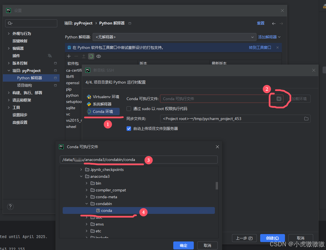Click the 重置 link
Screen dimensions: 326x250
(x=261, y=23)
